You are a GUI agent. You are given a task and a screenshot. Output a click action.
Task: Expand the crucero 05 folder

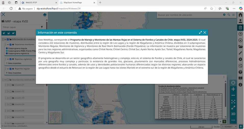8,111
